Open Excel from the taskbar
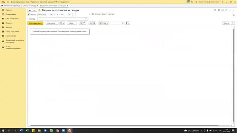 coord(27,130)
